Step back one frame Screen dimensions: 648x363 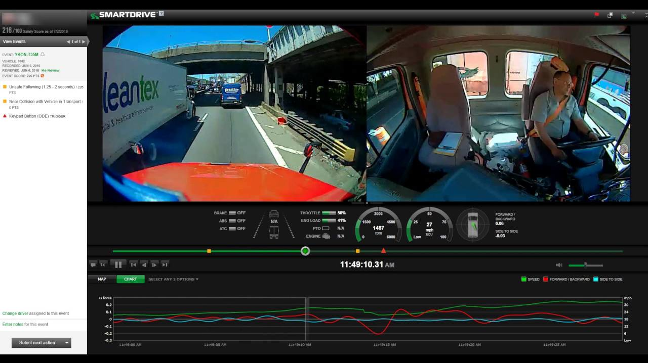click(144, 264)
